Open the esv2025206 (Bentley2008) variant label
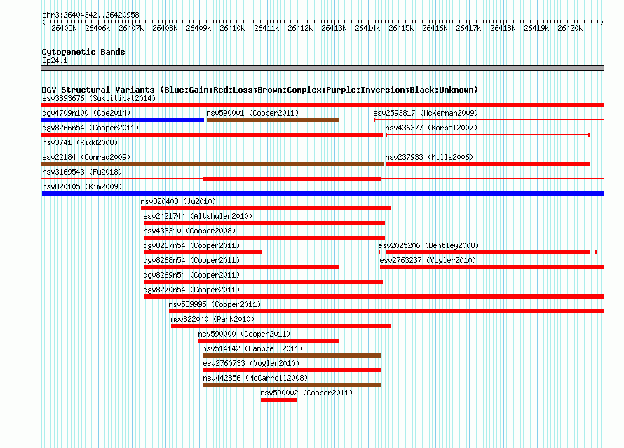624x448 pixels. click(428, 245)
